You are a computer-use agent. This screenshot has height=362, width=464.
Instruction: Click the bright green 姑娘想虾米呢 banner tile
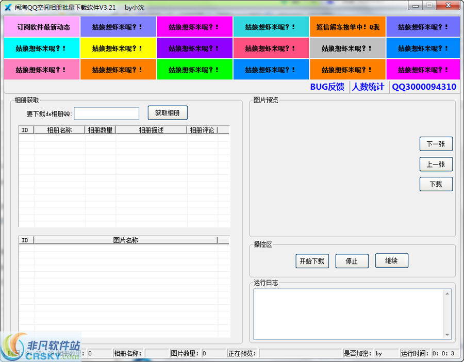coord(194,70)
